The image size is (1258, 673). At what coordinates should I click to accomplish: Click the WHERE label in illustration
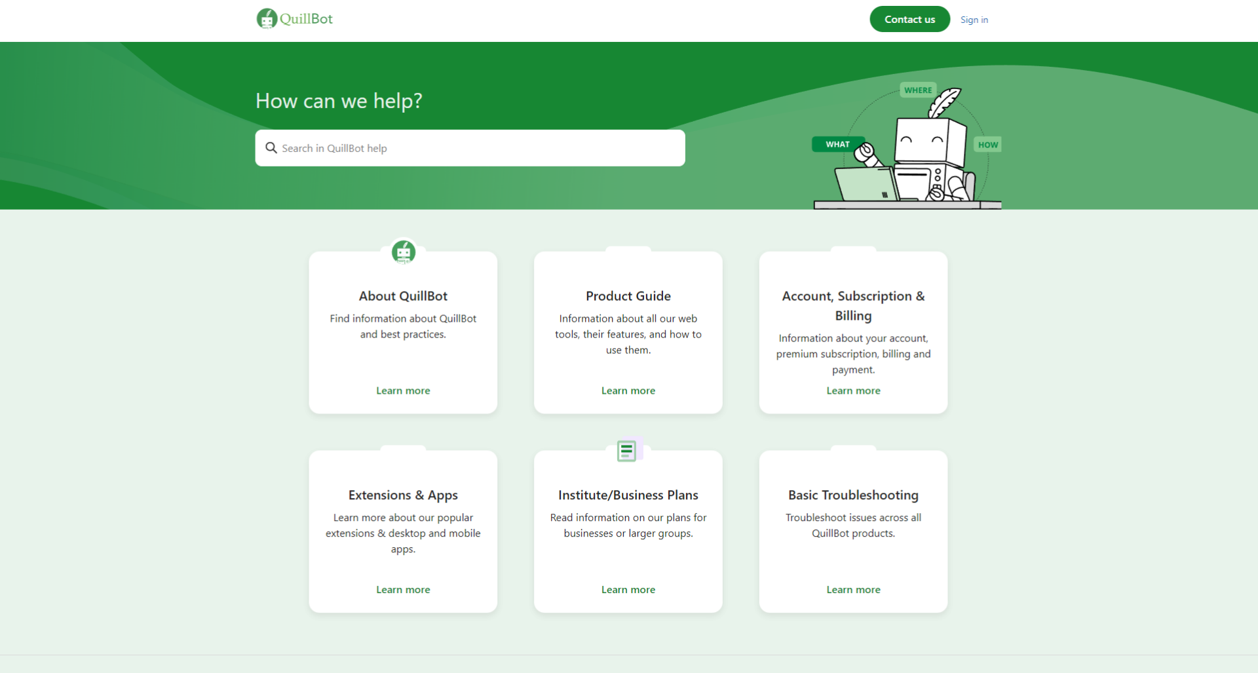click(917, 90)
